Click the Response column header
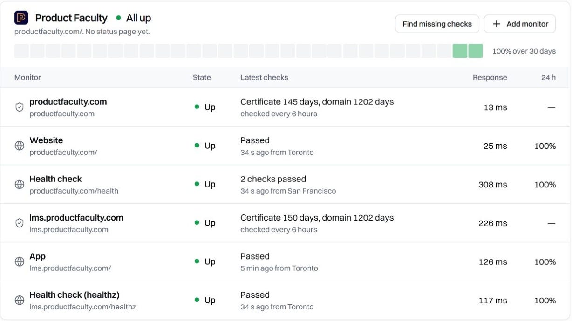The image size is (572, 321). (490, 78)
